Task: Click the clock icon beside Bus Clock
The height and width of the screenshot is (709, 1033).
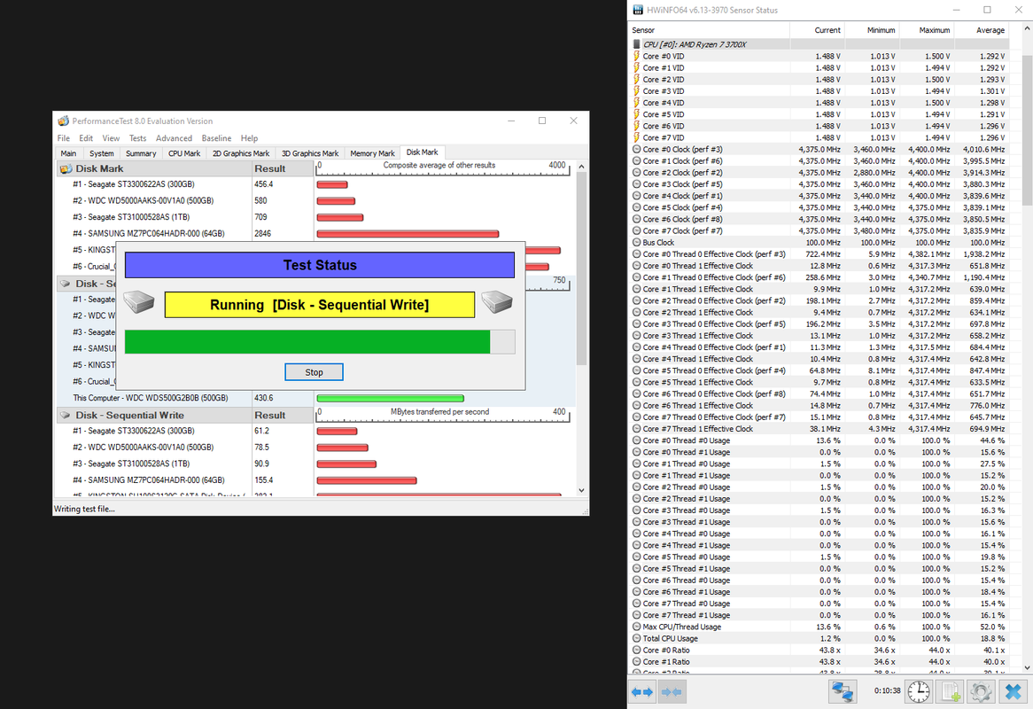Action: (636, 243)
